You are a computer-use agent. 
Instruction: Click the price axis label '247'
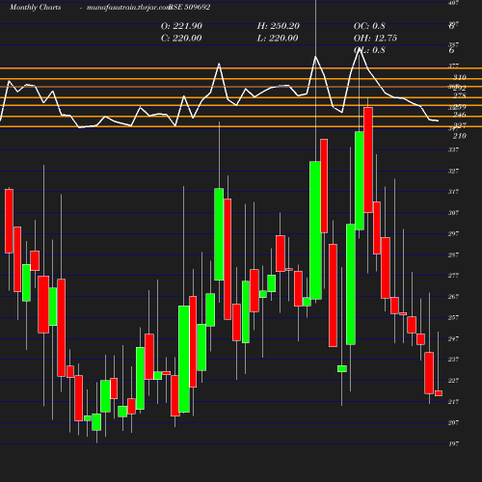[x=453, y=338]
